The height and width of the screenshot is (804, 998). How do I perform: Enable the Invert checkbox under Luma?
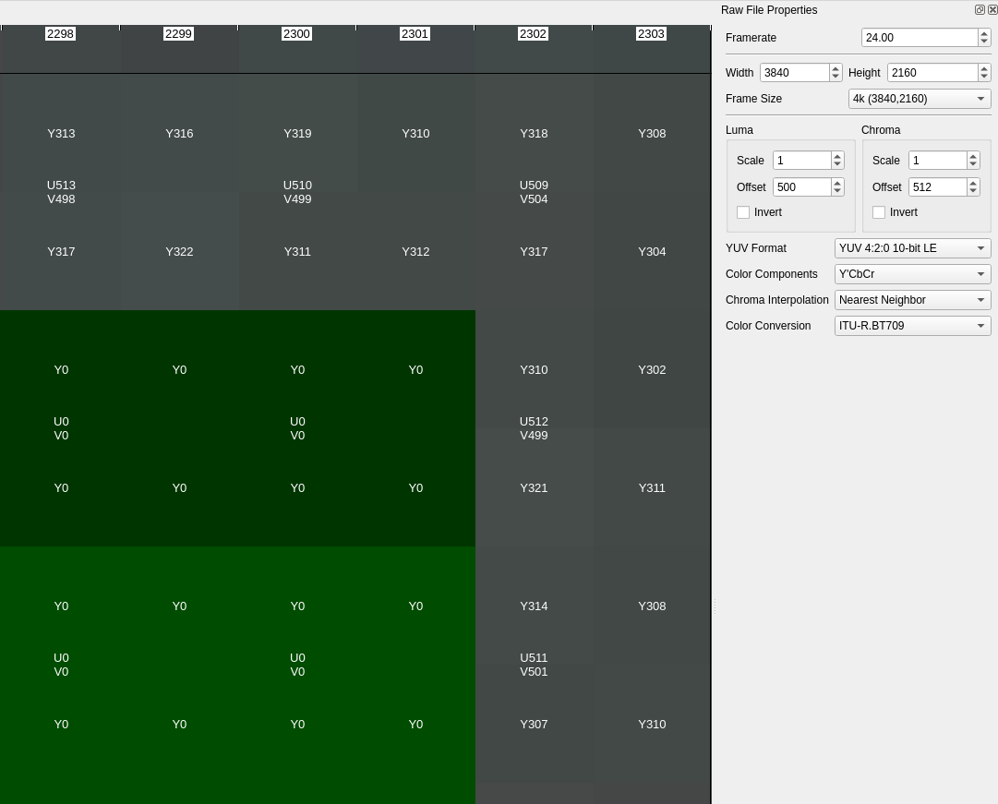pos(743,211)
